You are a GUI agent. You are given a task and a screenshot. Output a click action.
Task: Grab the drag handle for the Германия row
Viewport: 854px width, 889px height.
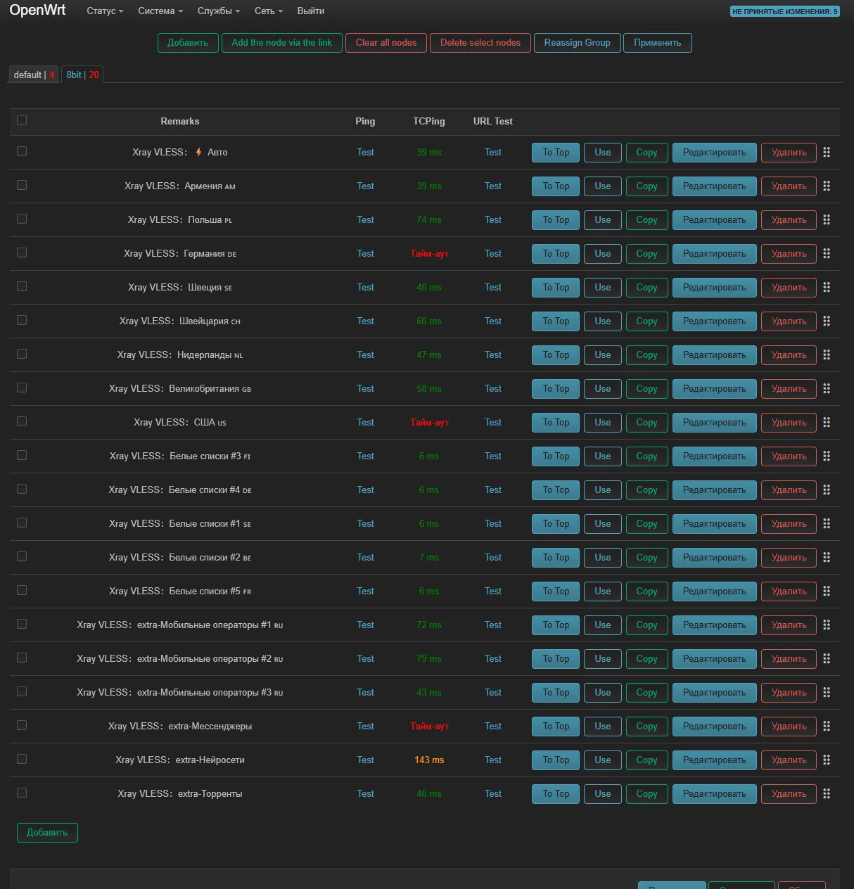(x=827, y=253)
